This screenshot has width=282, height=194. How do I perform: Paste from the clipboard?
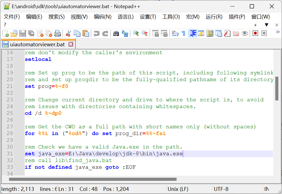tap(85, 33)
